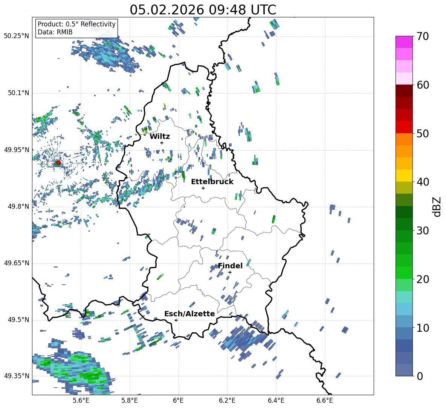The width and height of the screenshot is (446, 408).
Task: Click the 70 value on colorbar
Action: pos(422,36)
